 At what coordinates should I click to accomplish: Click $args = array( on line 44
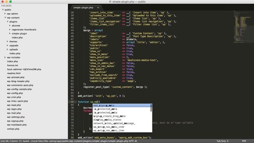tap(93, 30)
